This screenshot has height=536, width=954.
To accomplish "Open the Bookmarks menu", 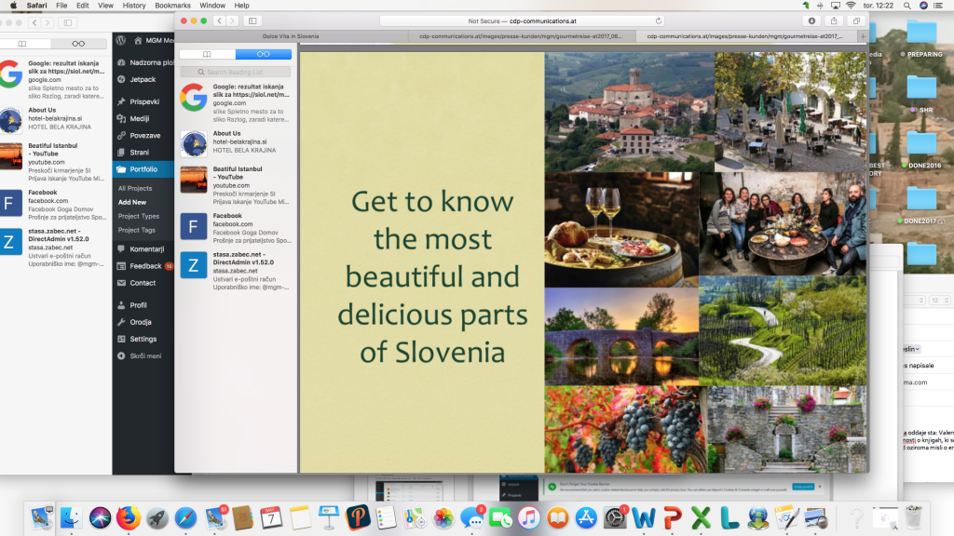I will [172, 6].
